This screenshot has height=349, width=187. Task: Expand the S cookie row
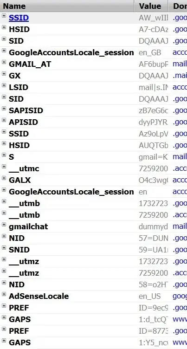[4, 155]
